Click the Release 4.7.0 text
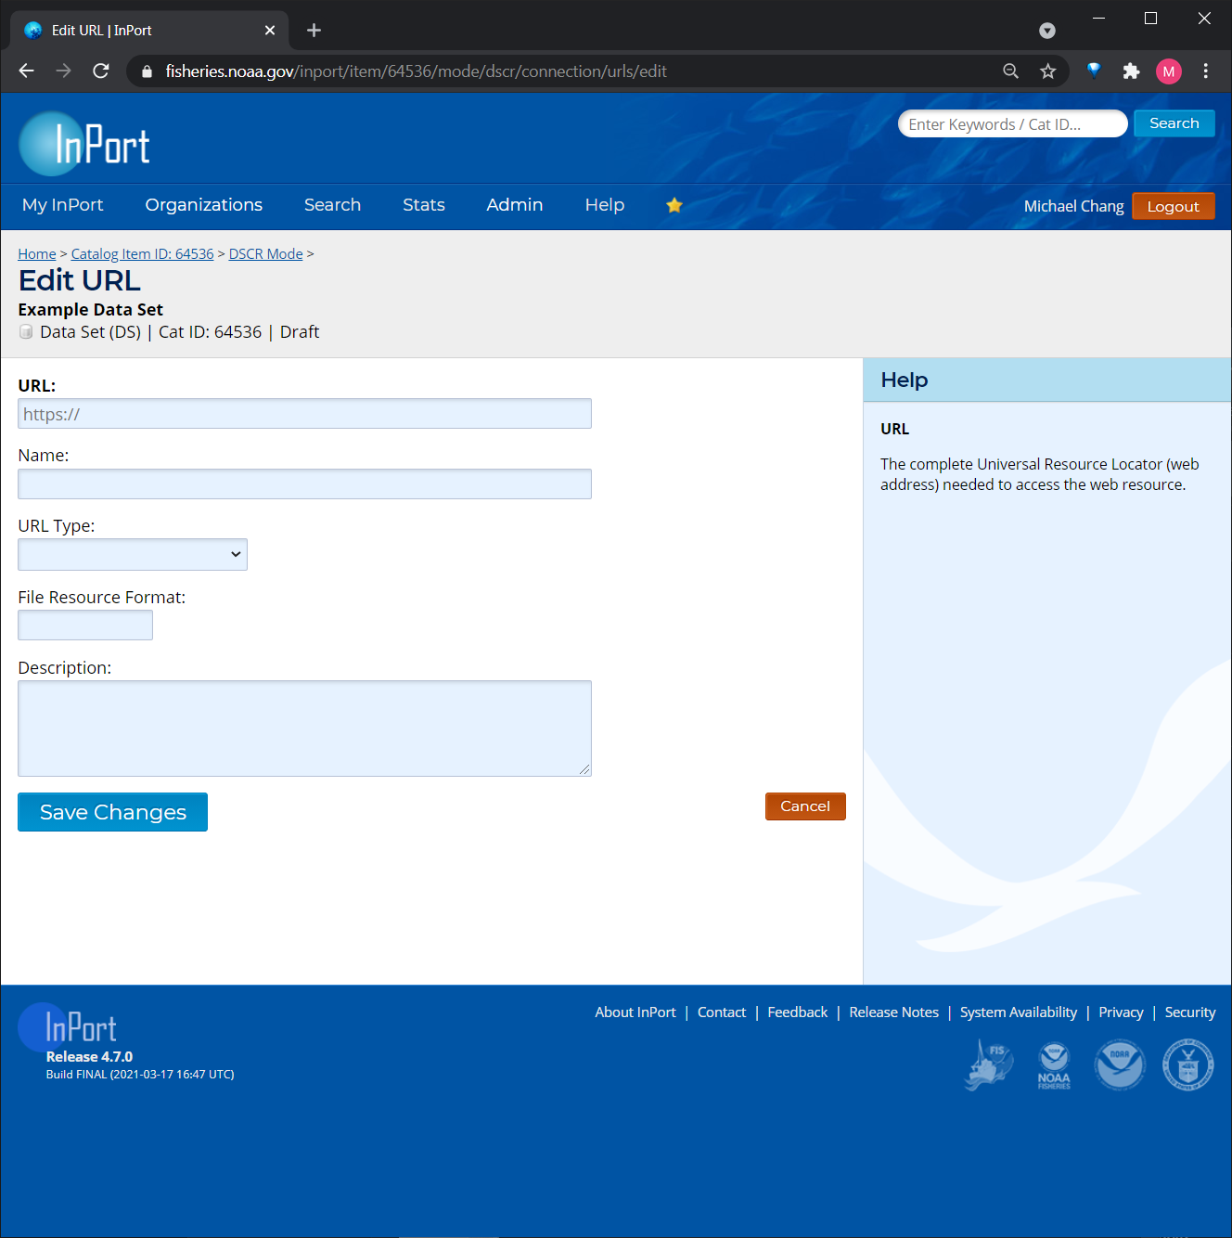This screenshot has height=1238, width=1232. (x=89, y=1057)
